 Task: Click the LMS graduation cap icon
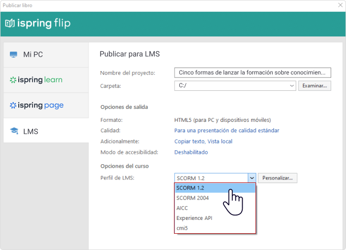click(x=14, y=131)
